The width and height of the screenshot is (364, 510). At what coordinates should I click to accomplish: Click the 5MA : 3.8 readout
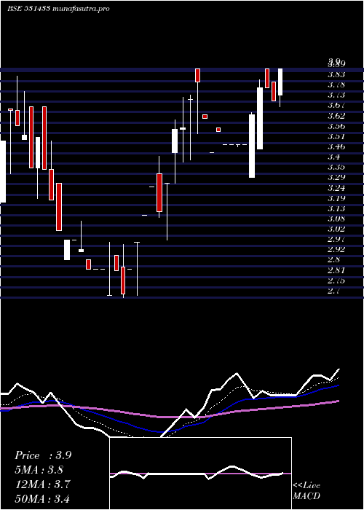[39, 470]
